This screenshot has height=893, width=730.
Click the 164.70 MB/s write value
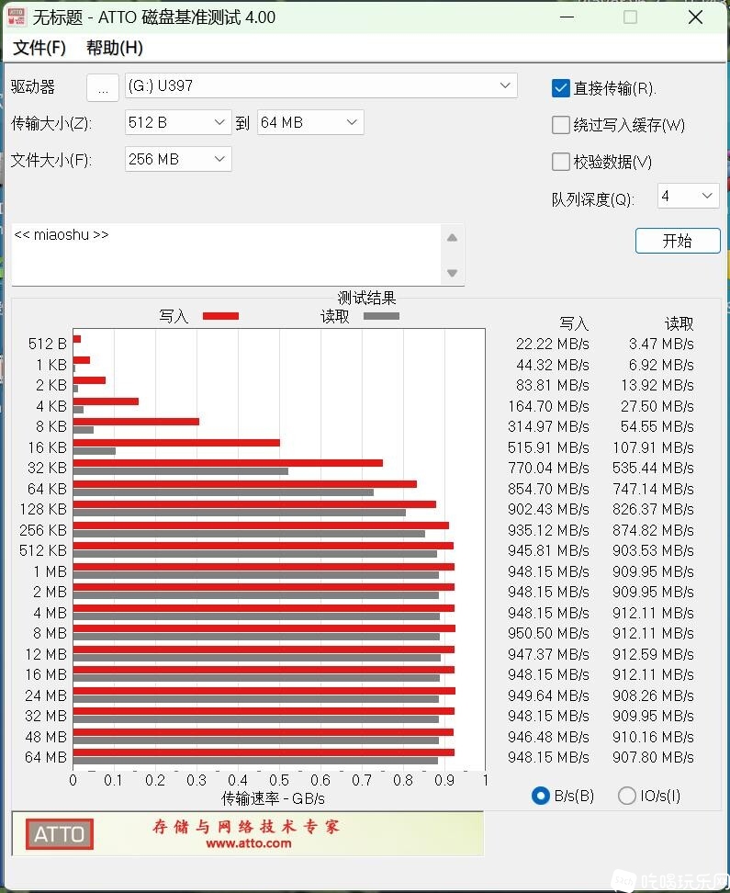pyautogui.click(x=548, y=406)
